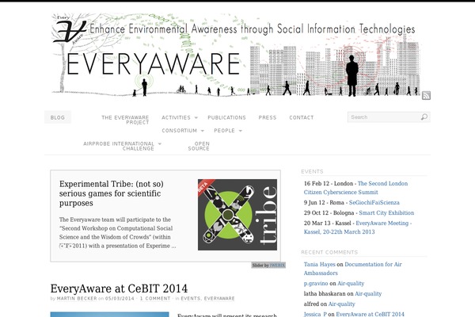Open Jessica P commenter link

[315, 314]
